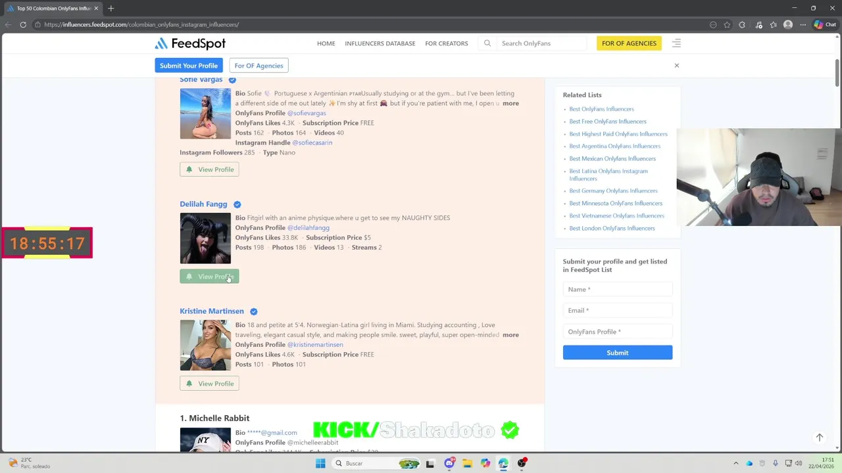The height and width of the screenshot is (473, 842).
Task: Open the Windows Start menu
Action: click(320, 463)
